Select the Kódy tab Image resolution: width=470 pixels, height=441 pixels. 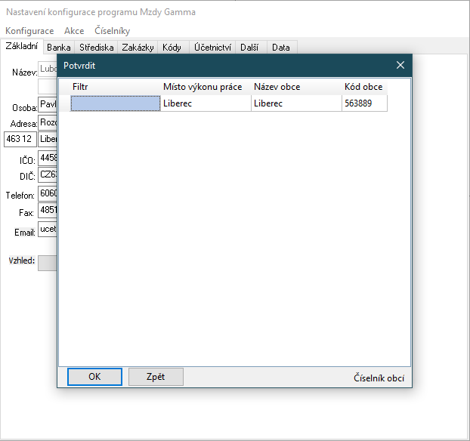pyautogui.click(x=172, y=48)
